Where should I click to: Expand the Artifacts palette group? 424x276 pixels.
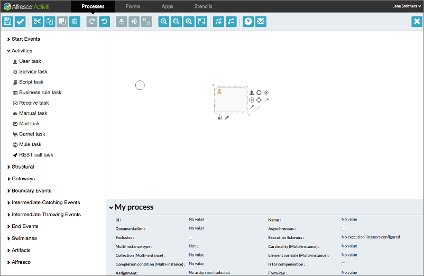click(19, 250)
